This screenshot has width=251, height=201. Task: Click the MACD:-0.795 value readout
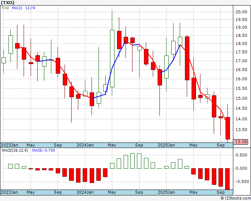point(44,151)
